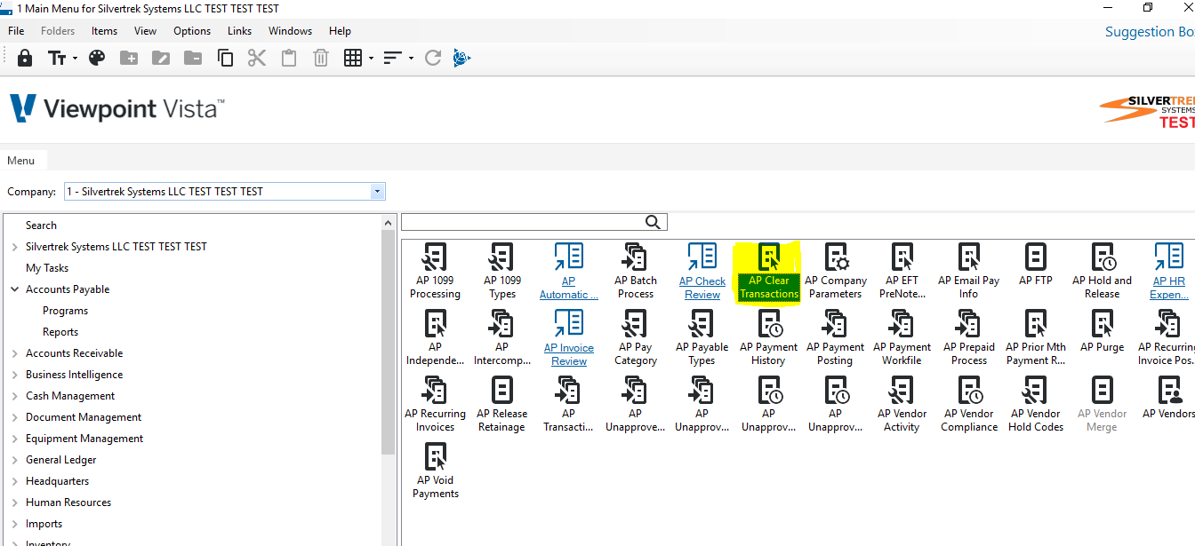
Task: Select Reports under Accounts Payable
Action: pyautogui.click(x=60, y=332)
